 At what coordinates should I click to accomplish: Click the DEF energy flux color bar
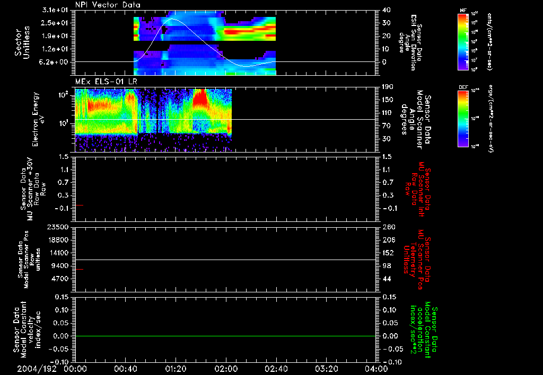coord(463,118)
